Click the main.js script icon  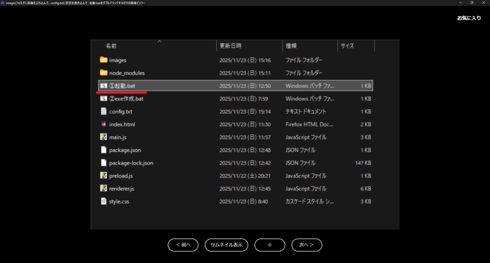tap(103, 137)
